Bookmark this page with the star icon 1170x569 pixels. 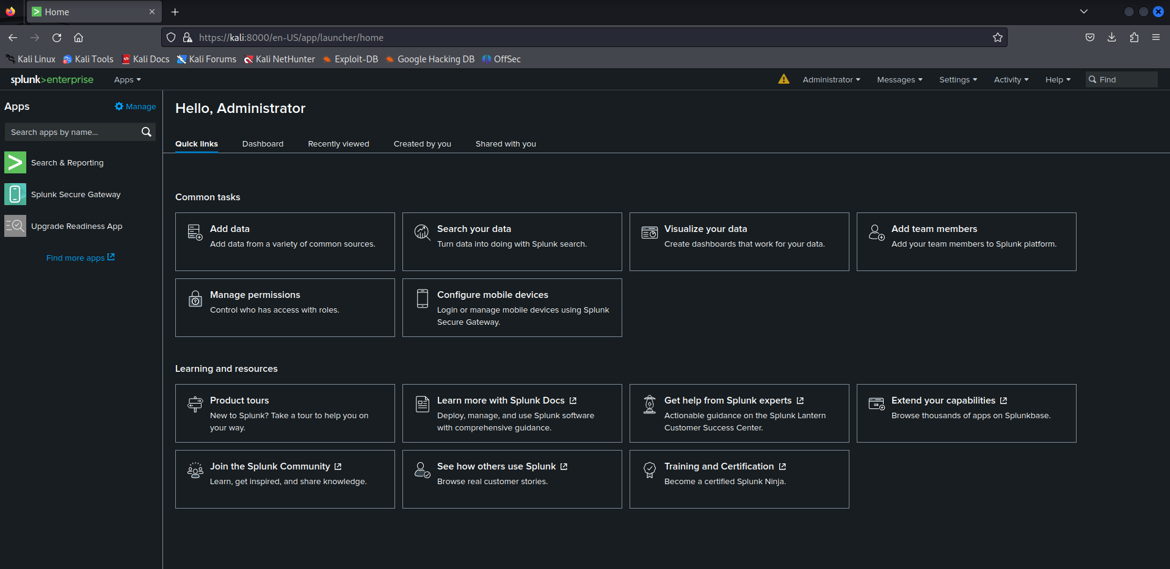point(998,37)
